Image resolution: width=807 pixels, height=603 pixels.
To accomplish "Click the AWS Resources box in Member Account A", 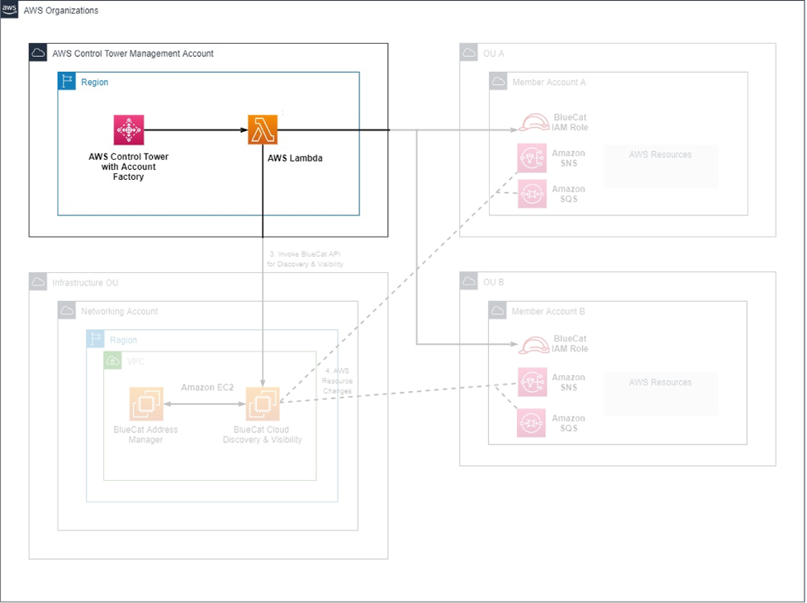I will 660,166.
